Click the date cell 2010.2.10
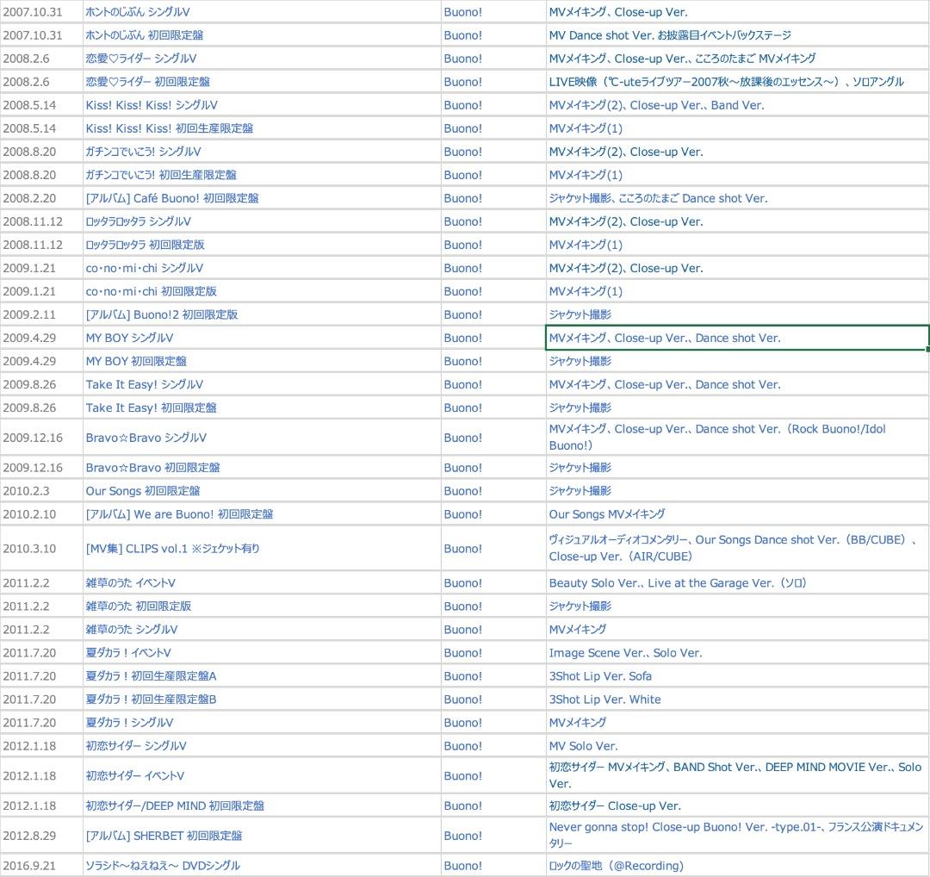Screen dimensions: 930x877 (x=41, y=513)
